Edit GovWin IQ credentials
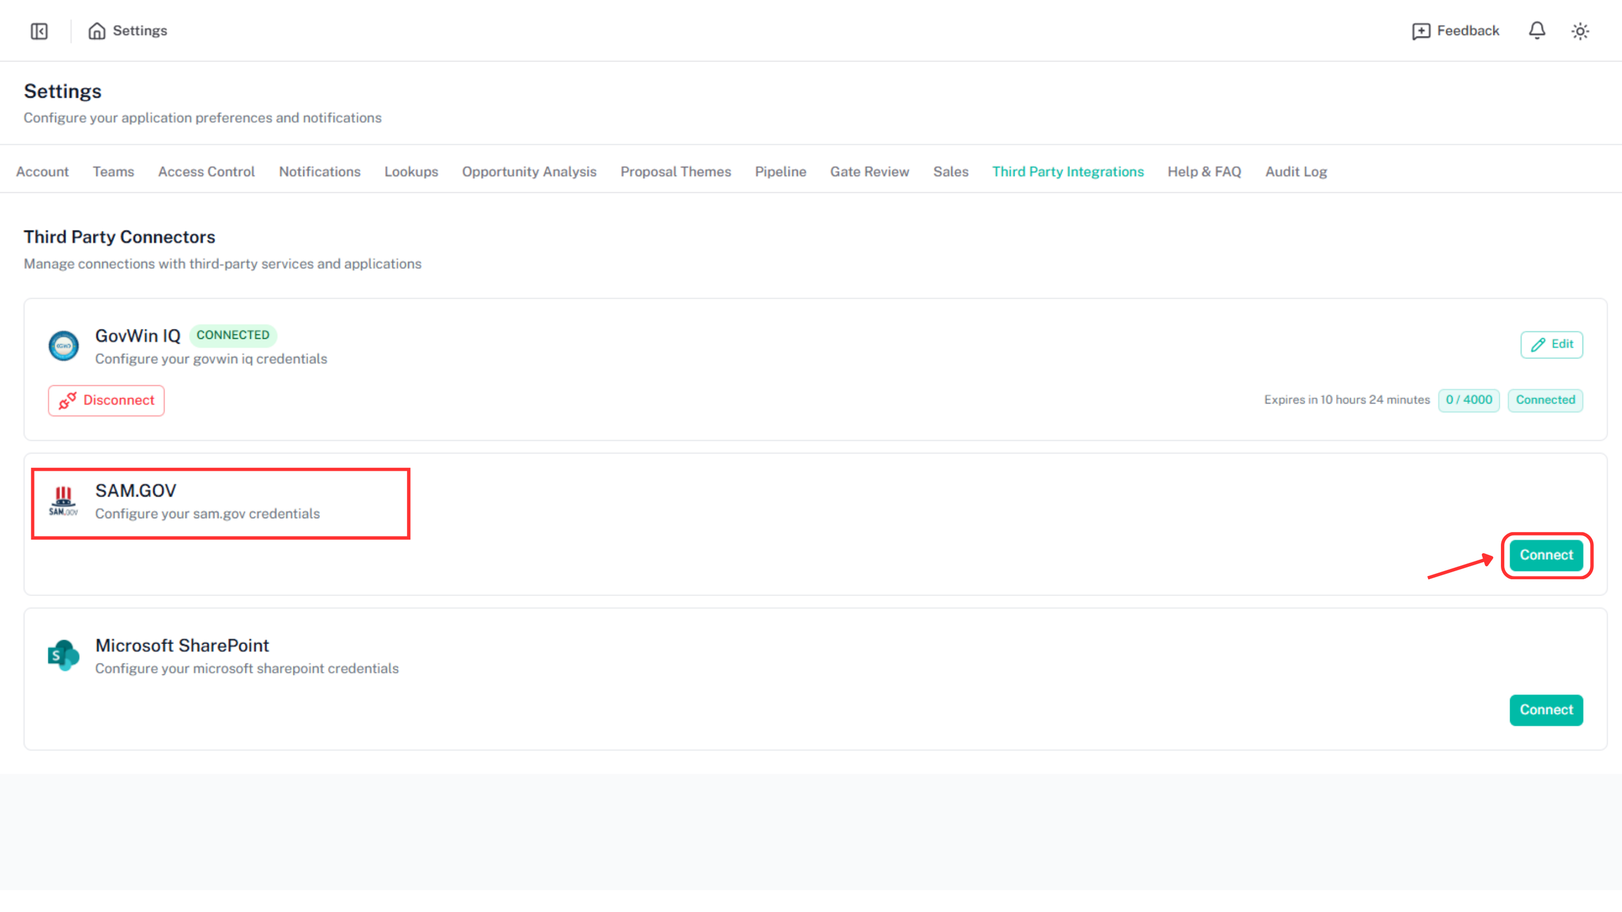The height and width of the screenshot is (912, 1622). [1551, 344]
